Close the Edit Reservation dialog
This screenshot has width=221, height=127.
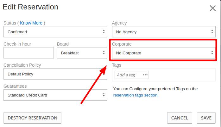213,8
